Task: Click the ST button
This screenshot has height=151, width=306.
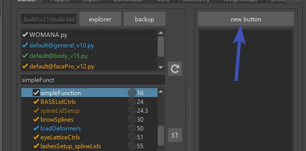Action: [x=175, y=135]
